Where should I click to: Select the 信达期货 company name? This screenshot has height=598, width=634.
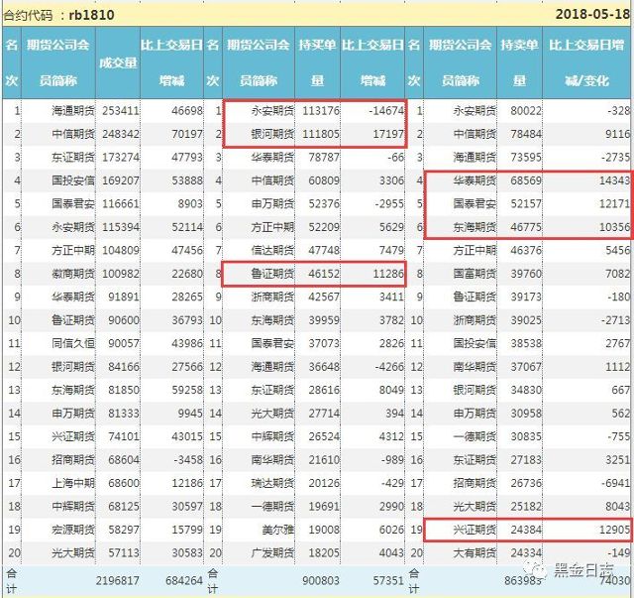click(272, 250)
